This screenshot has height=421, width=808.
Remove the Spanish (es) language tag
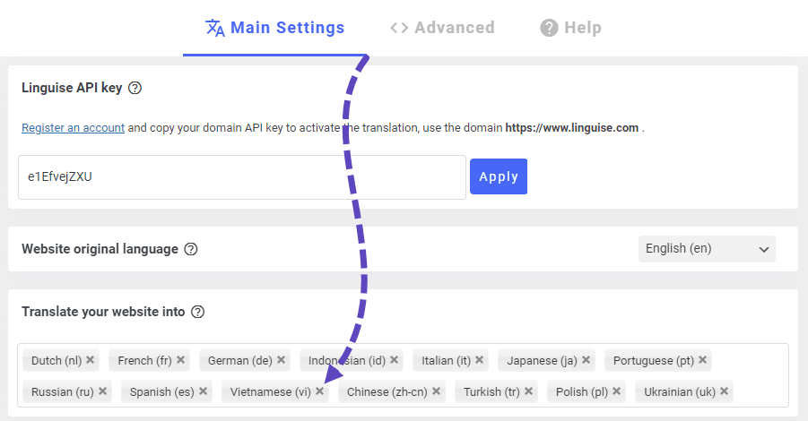tap(203, 391)
